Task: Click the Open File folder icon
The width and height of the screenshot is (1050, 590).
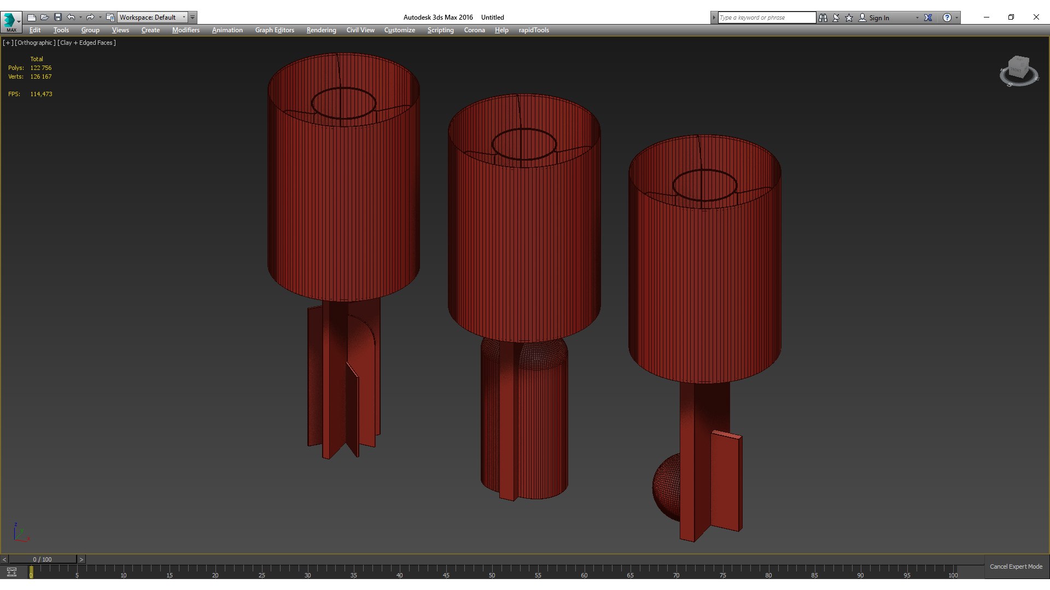Action: [x=45, y=17]
